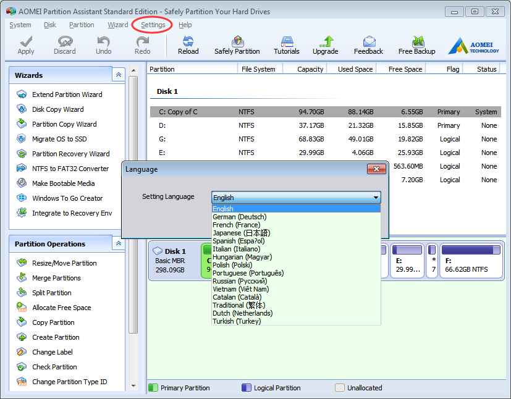The image size is (511, 399).
Task: Open the Partition menu
Action: pyautogui.click(x=82, y=25)
